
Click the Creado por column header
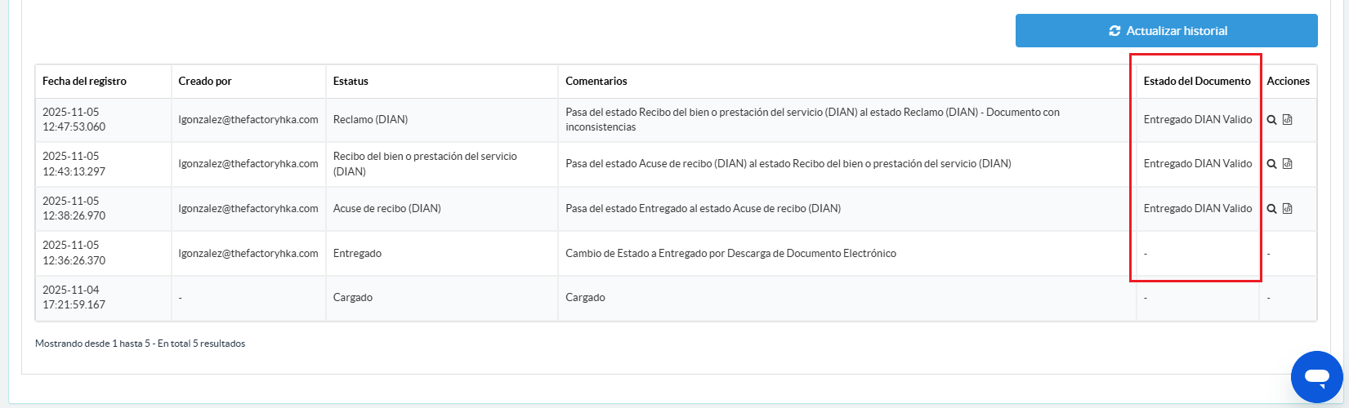tap(205, 81)
